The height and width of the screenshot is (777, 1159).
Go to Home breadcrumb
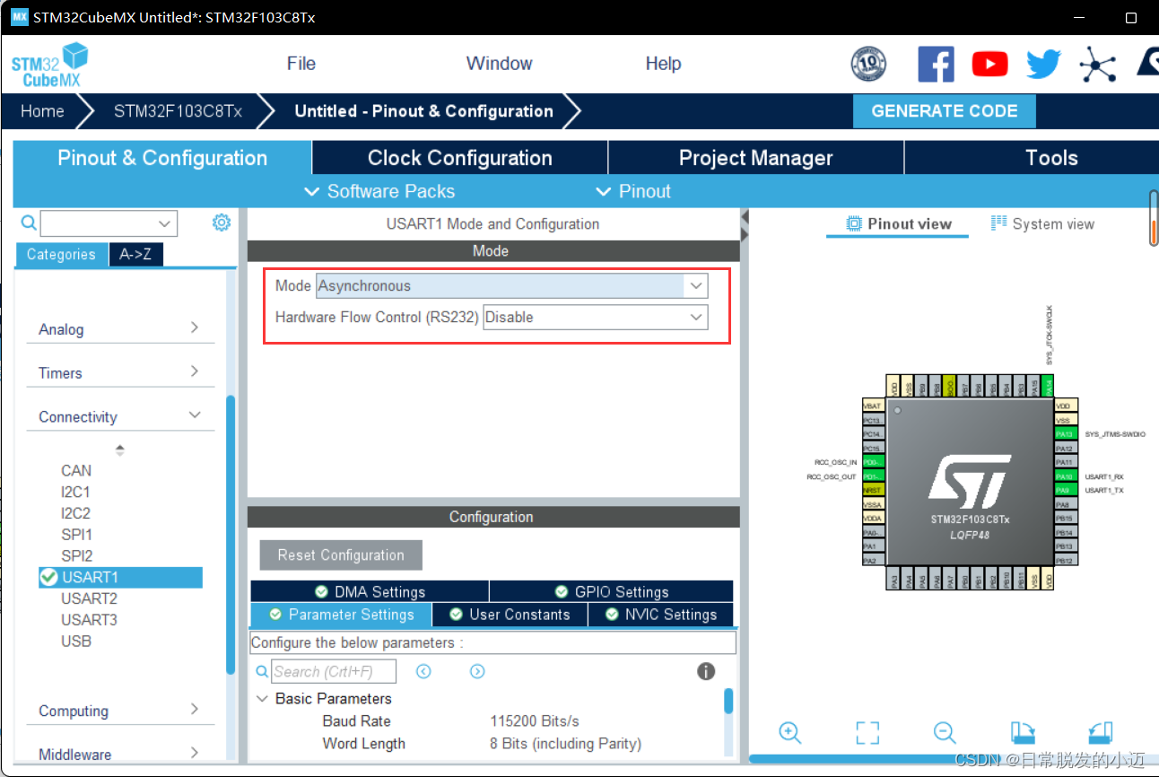tap(42, 111)
